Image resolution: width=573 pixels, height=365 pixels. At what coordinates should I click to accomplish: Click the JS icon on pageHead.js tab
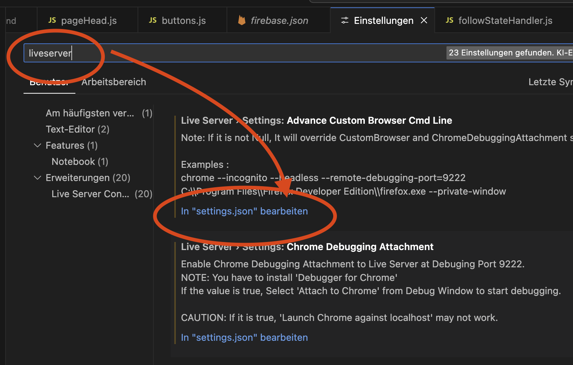point(52,21)
